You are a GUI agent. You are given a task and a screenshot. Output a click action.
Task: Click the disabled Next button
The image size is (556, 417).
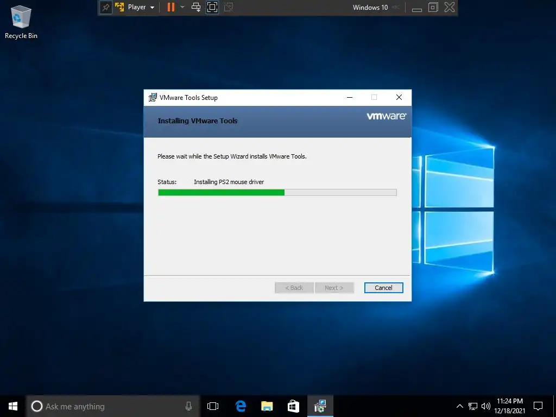[334, 288]
